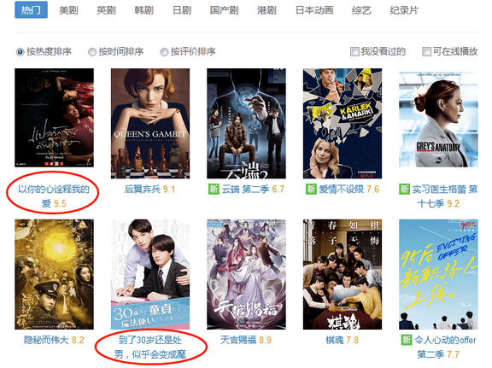This screenshot has width=492, height=368.
Task: Open the 日本动画 tab
Action: coord(314,10)
